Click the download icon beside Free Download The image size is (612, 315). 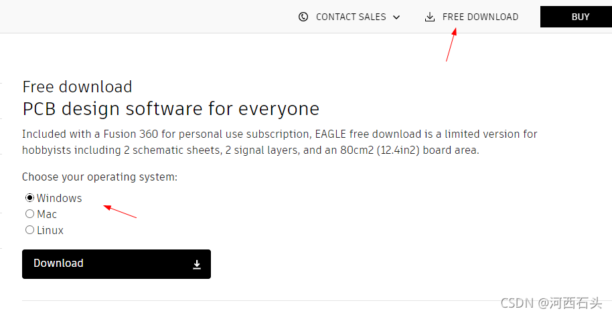coord(430,17)
